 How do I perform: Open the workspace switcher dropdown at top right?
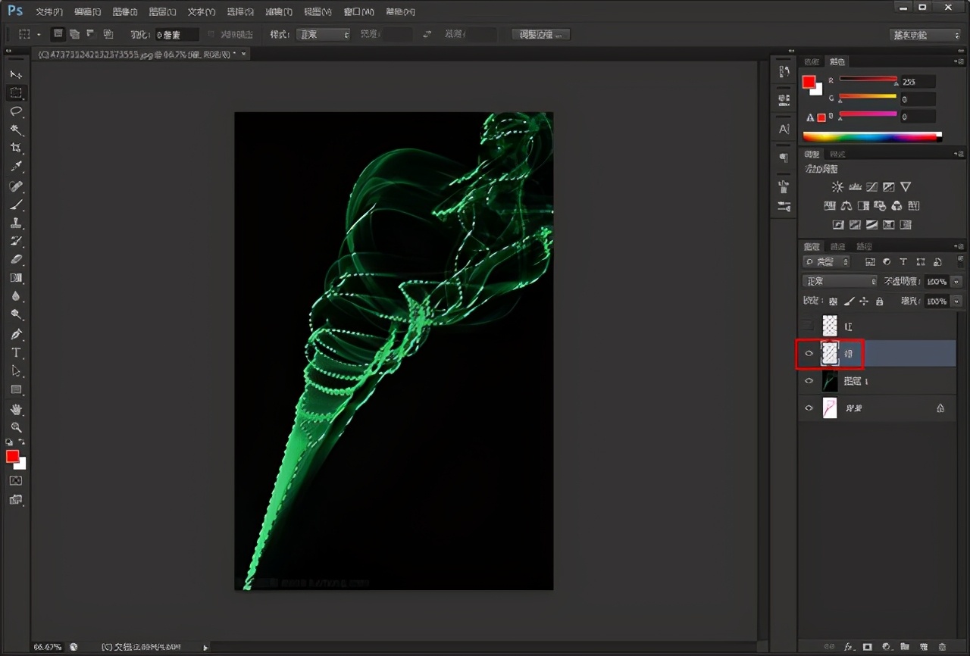point(925,35)
